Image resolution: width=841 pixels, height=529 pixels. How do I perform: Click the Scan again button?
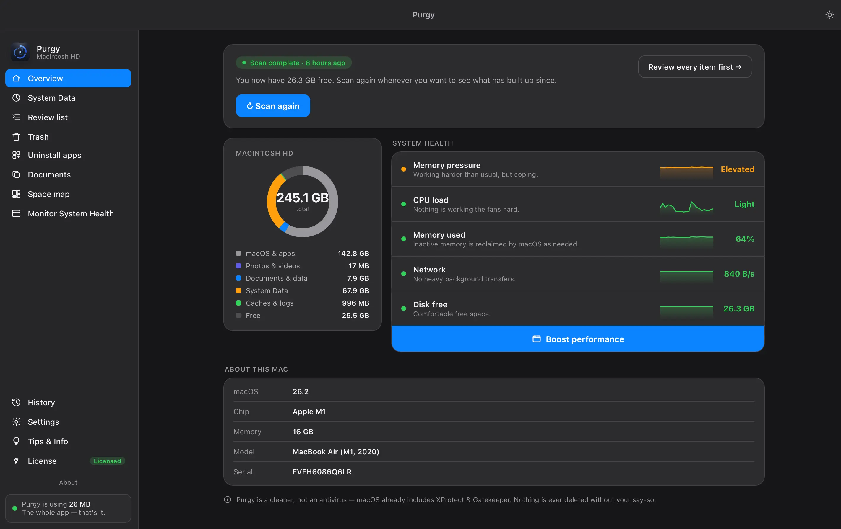pos(273,106)
